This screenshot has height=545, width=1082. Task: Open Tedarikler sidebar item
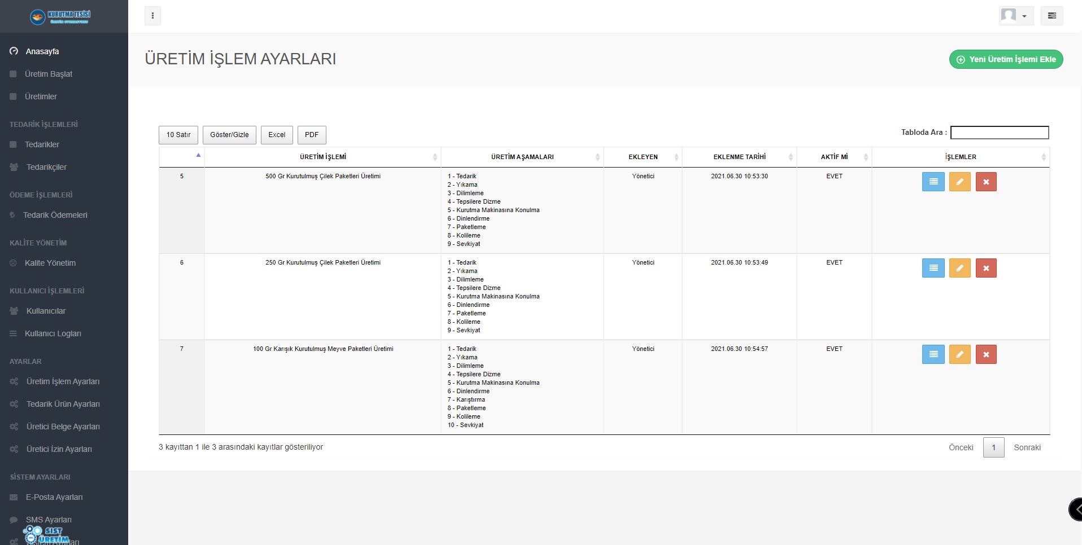[64, 144]
